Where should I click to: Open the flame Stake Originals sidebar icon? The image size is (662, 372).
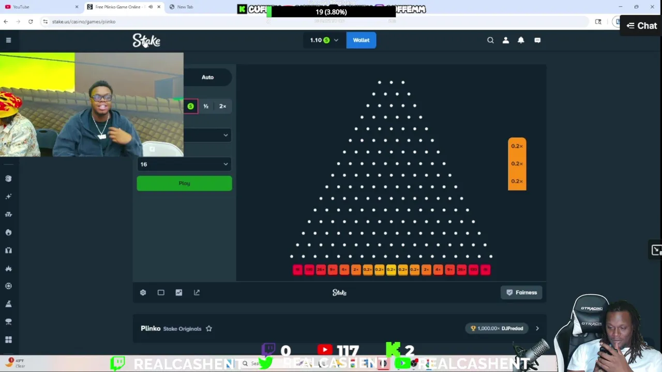(x=8, y=233)
